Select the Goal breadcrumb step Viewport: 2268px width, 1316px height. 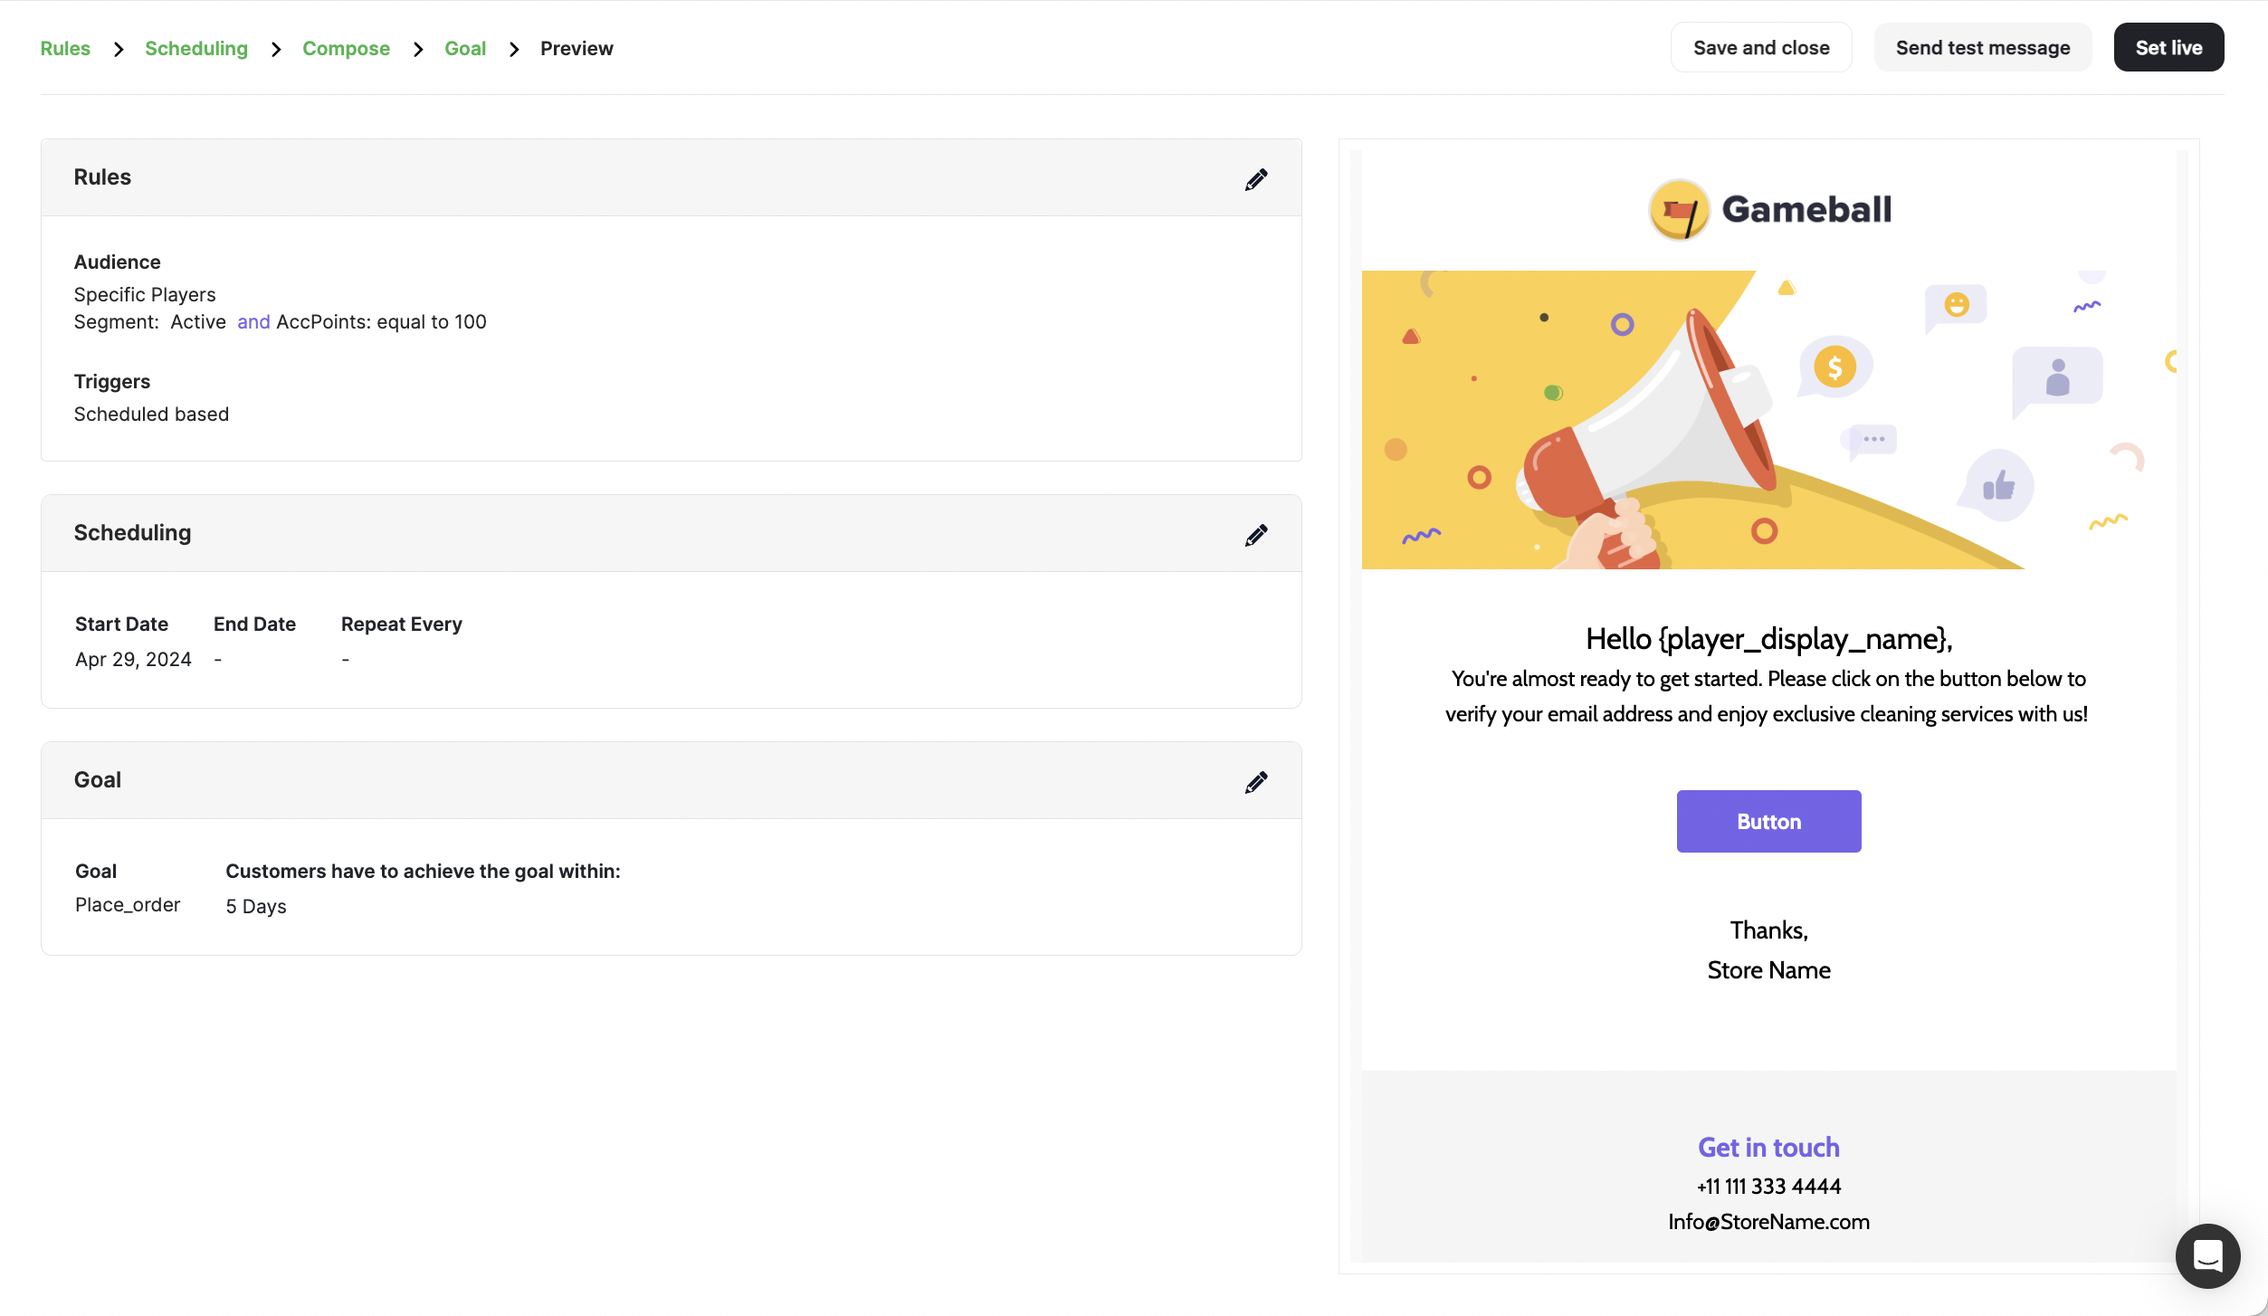tap(465, 48)
